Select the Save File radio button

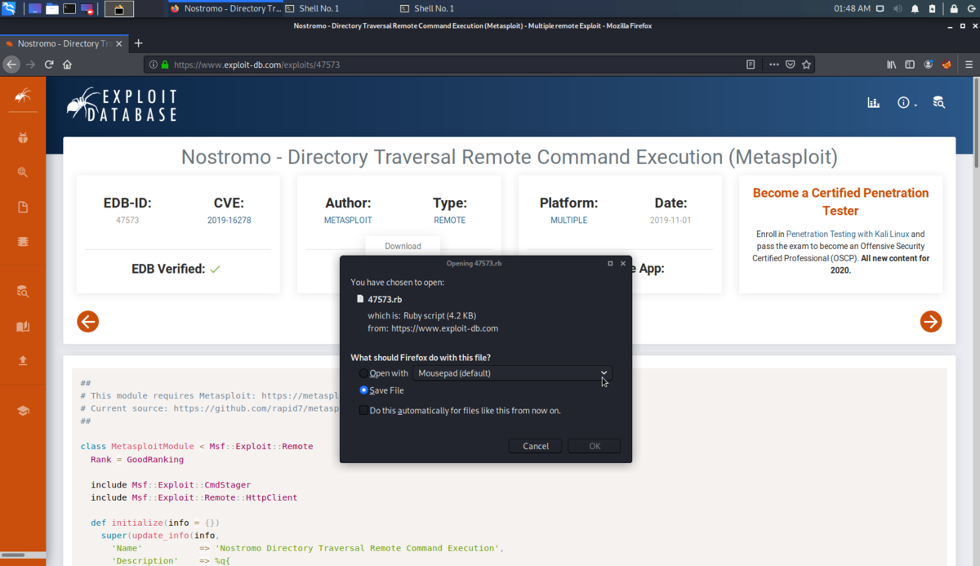[x=363, y=390]
